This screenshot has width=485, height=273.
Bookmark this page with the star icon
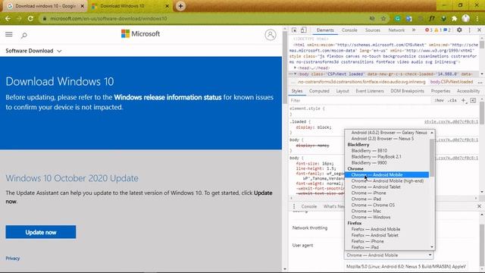(x=383, y=18)
